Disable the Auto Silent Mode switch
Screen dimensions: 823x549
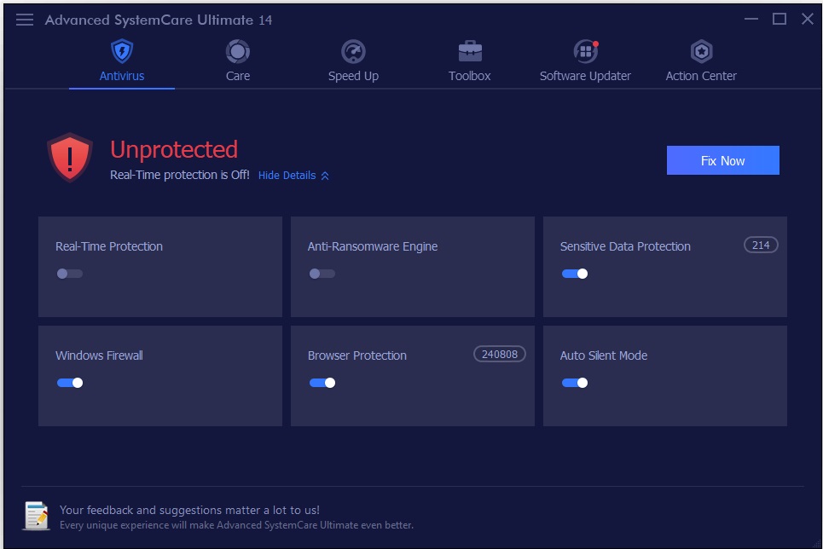[x=575, y=383]
